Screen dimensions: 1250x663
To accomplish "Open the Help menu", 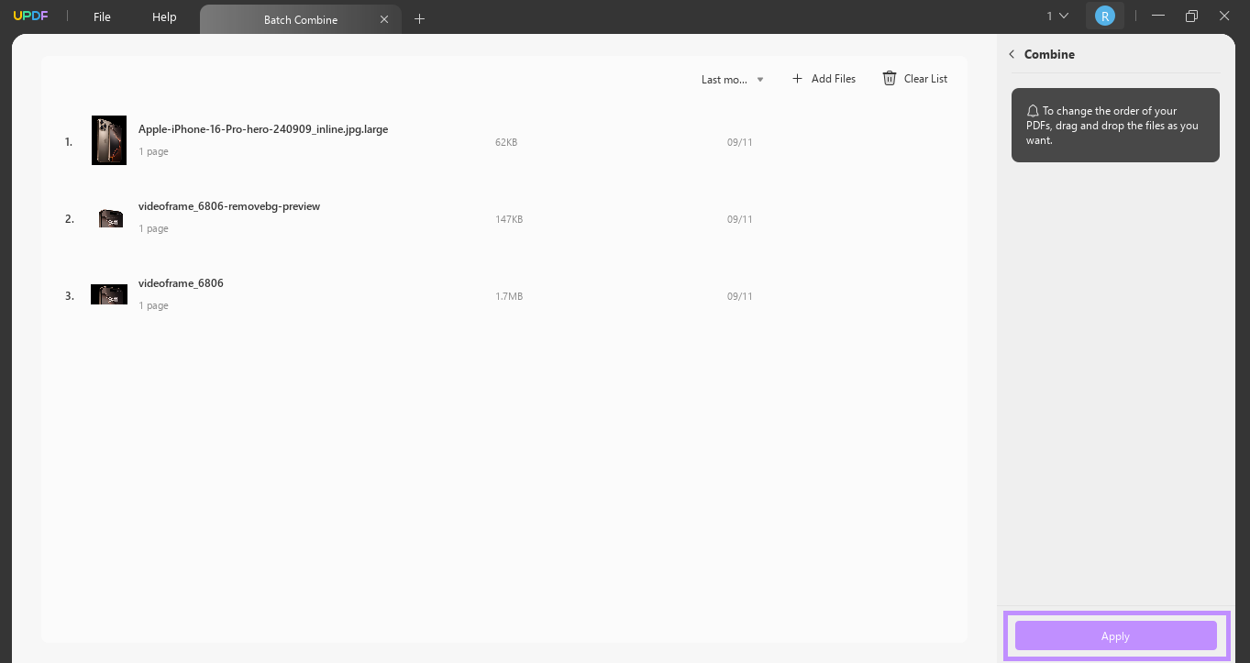I will (x=163, y=16).
